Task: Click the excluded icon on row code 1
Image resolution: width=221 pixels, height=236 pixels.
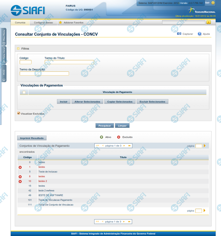Action: point(20,167)
